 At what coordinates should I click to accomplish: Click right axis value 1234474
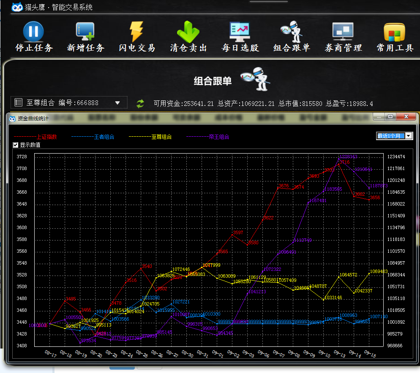(396, 157)
